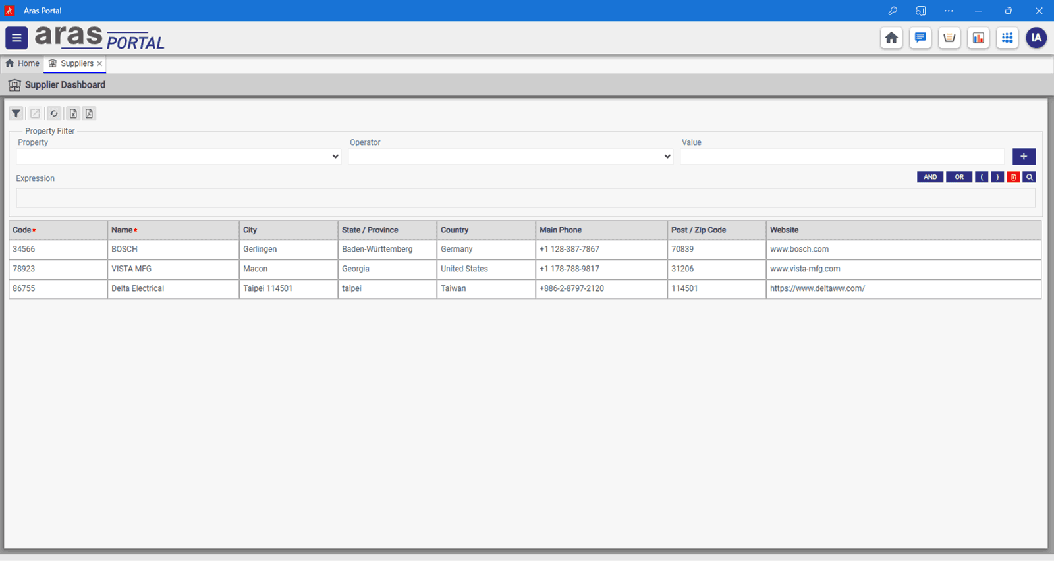The height and width of the screenshot is (561, 1054).
Task: Insert opening parenthesis
Action: tap(982, 177)
